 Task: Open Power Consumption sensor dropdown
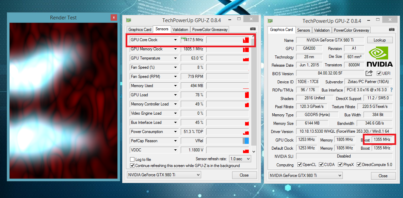176,132
